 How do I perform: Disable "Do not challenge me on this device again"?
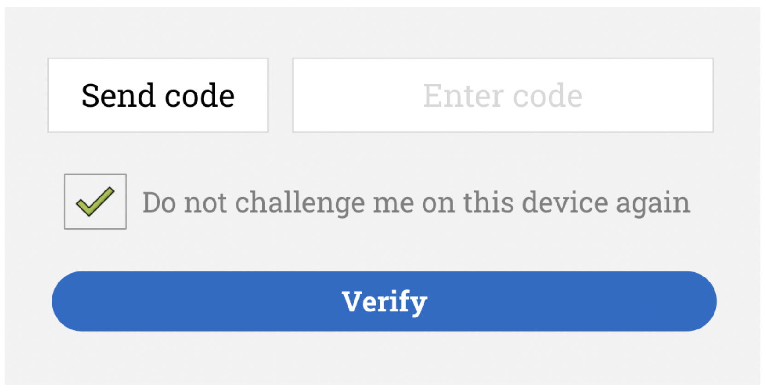[95, 202]
